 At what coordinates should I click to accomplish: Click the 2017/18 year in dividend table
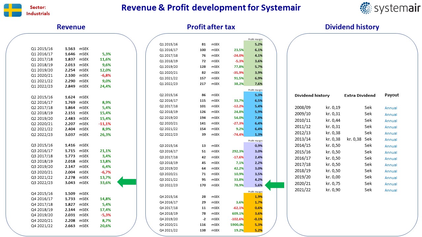tap(303, 165)
